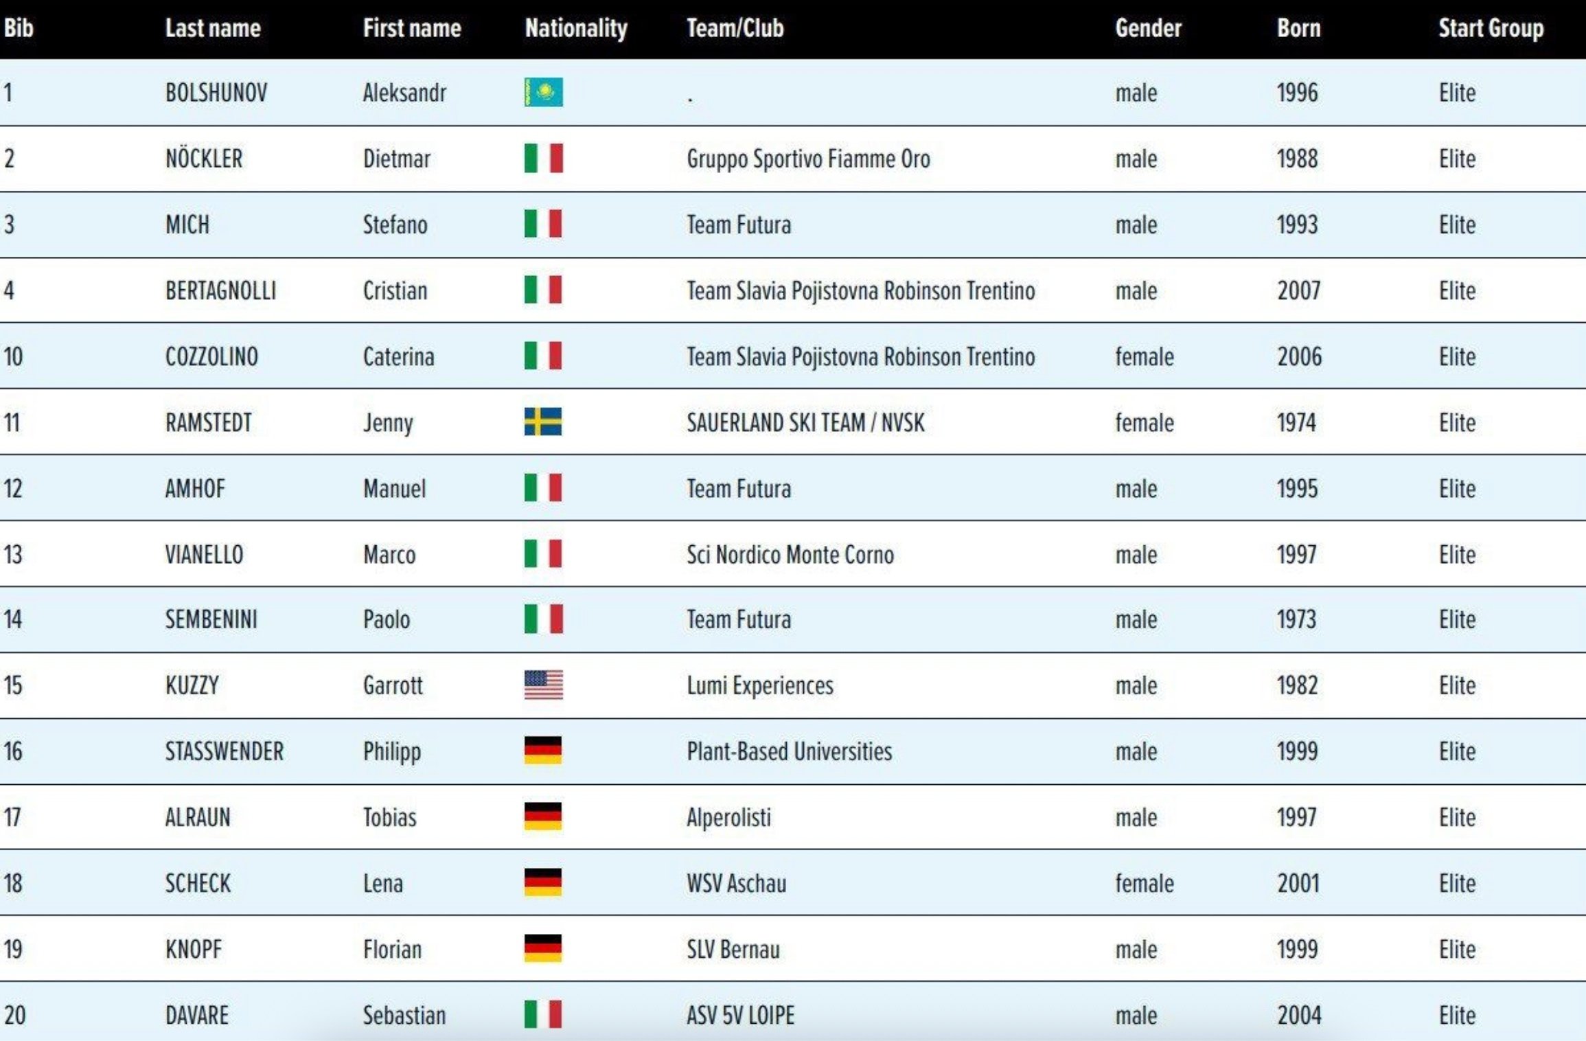Image resolution: width=1586 pixels, height=1041 pixels.
Task: Click the USA flag in Kuzzy's row
Action: 543,685
